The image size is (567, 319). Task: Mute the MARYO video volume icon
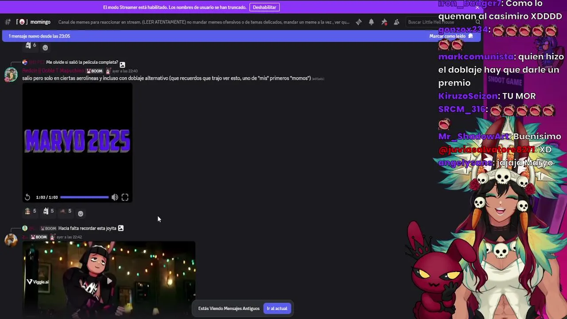pos(115,197)
